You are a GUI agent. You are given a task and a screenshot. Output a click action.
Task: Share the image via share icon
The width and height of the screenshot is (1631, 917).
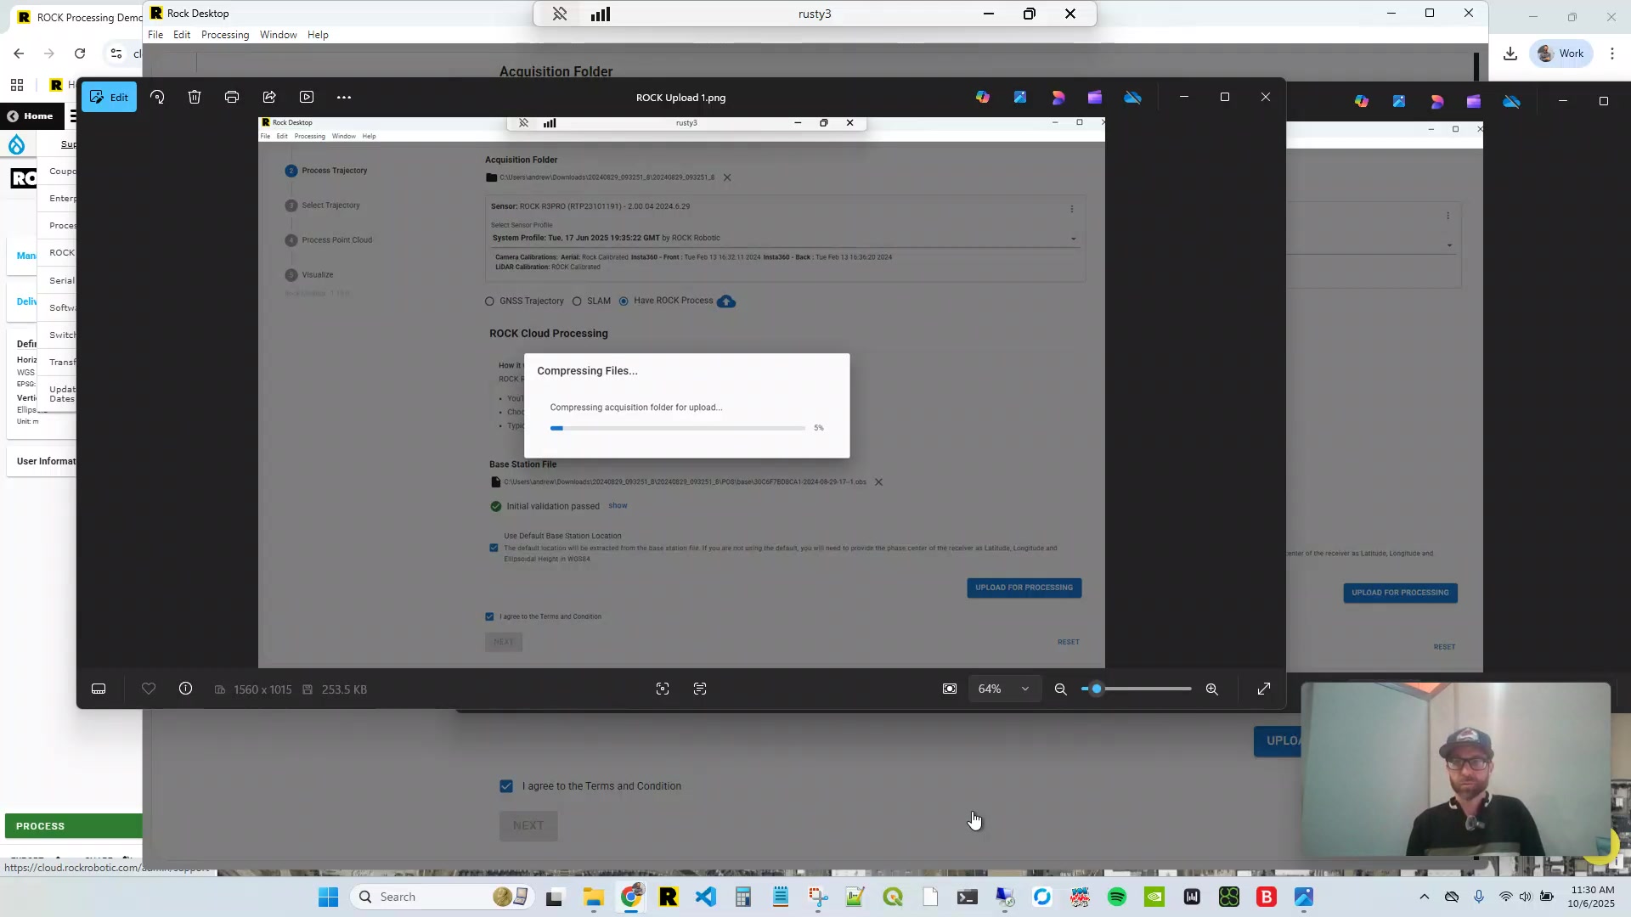point(269,97)
